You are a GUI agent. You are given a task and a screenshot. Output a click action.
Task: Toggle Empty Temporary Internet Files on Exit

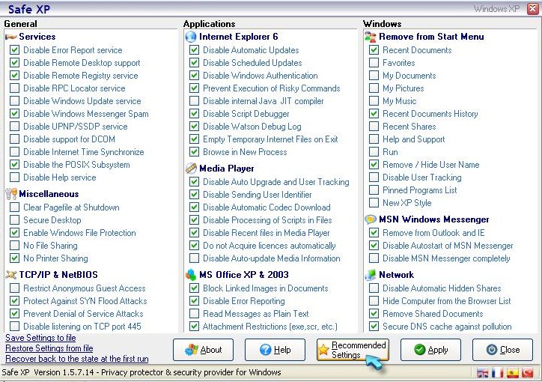194,139
